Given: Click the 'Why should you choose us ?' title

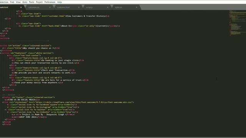Looking at the screenshot, I should pyautogui.click(x=39, y=48).
